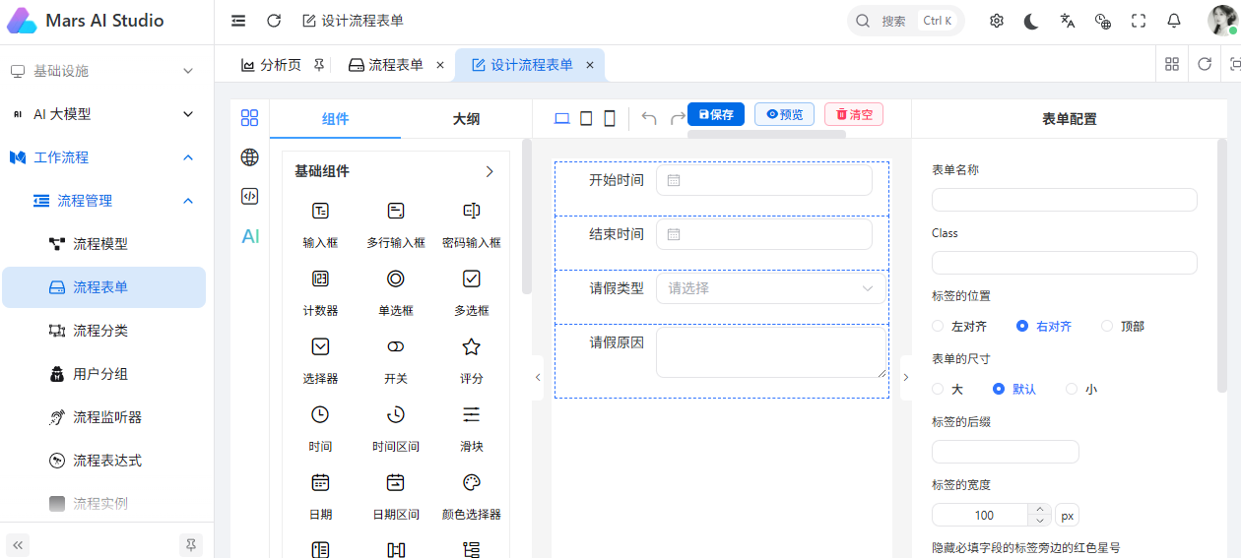Add the 评分 component
This screenshot has width=1241, height=558.
pyautogui.click(x=472, y=361)
